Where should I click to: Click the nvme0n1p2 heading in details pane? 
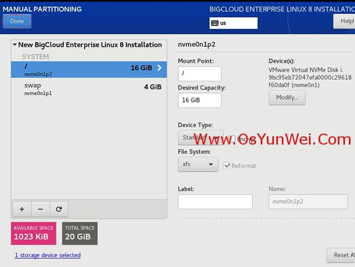pyautogui.click(x=196, y=44)
